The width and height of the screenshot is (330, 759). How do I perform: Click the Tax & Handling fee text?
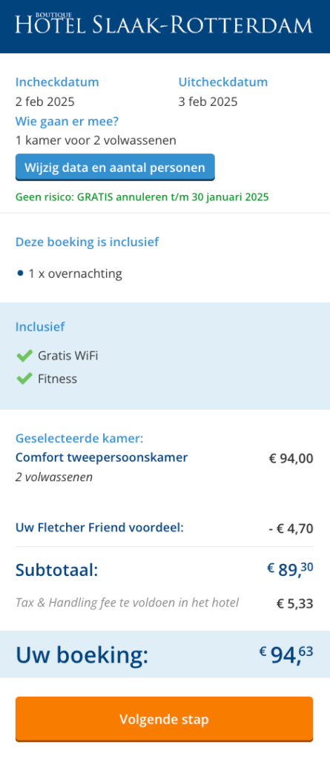click(127, 603)
